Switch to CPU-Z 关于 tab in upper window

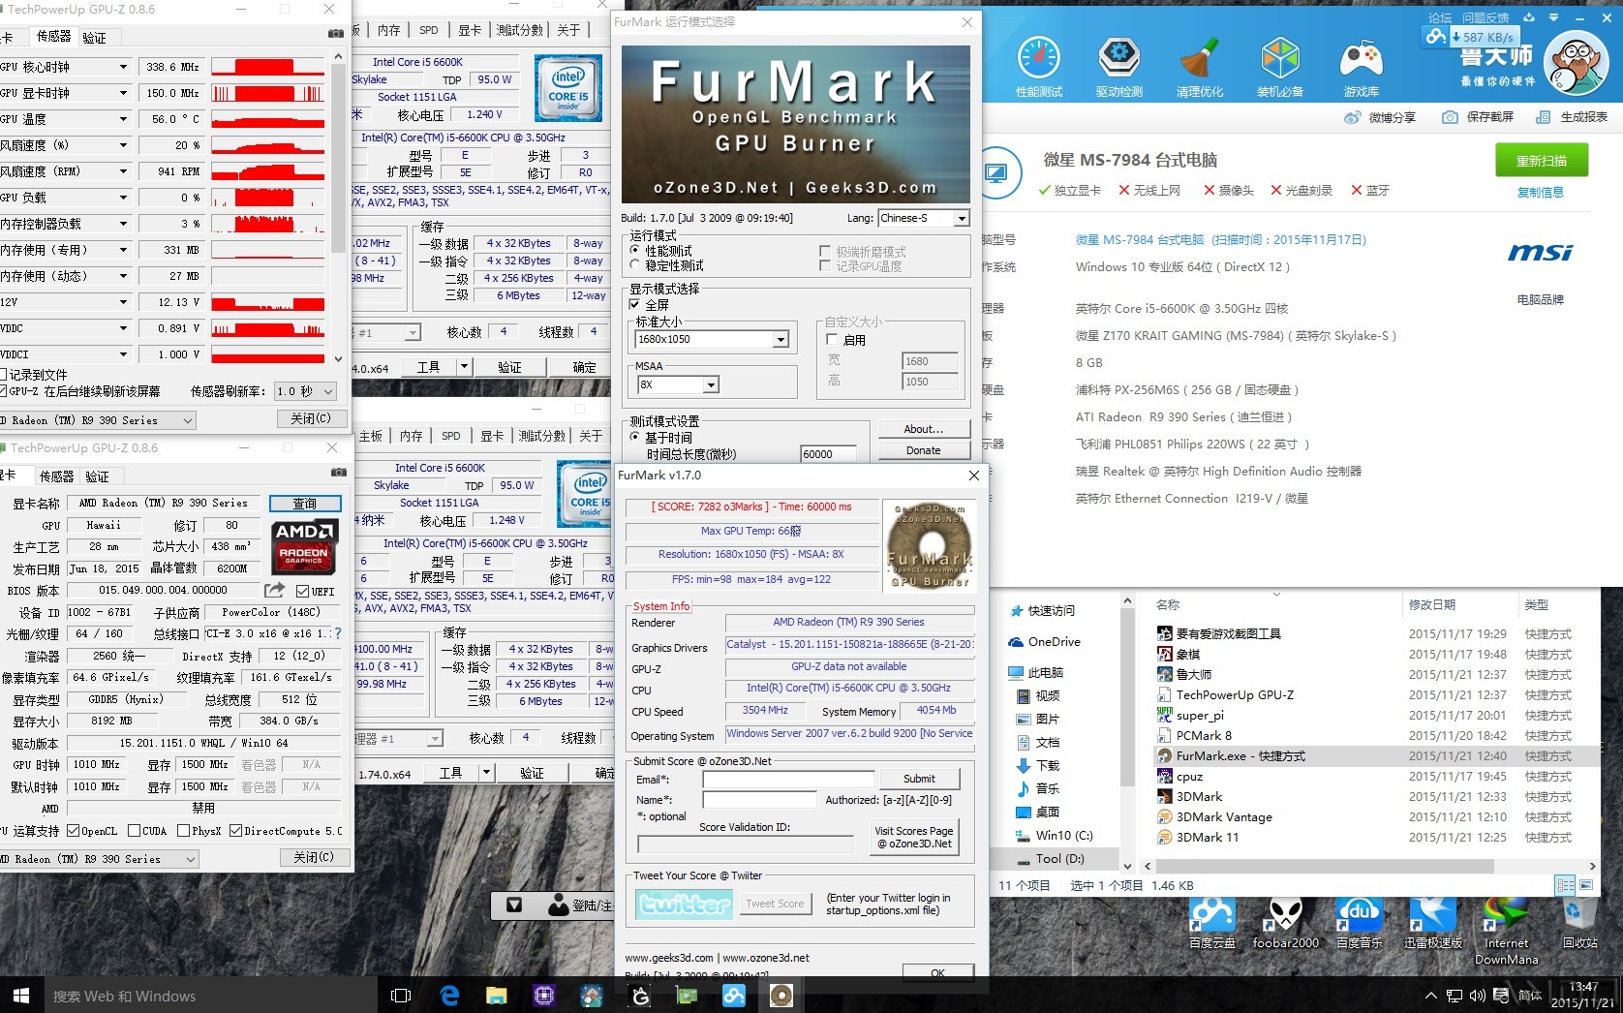pyautogui.click(x=568, y=30)
